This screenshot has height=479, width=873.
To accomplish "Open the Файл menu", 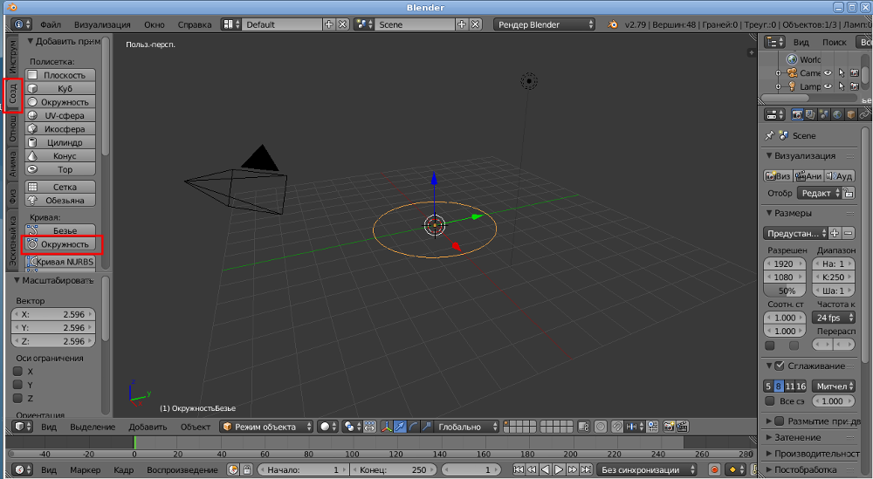I will tap(51, 24).
